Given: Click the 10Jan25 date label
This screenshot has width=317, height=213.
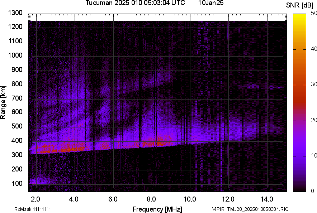Looking at the screenshot, I should tap(213, 3).
